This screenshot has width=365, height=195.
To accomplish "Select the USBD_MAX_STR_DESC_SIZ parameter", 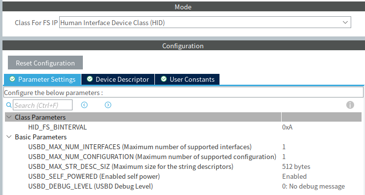I will pyautogui.click(x=131, y=166).
